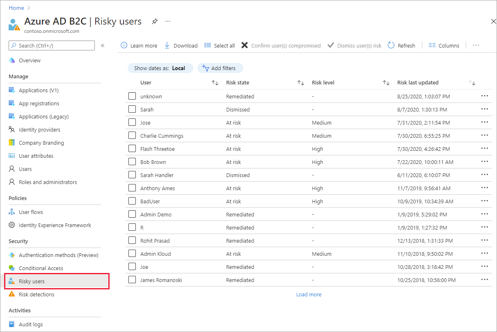
Task: Click Add filters button
Action: [x=220, y=68]
